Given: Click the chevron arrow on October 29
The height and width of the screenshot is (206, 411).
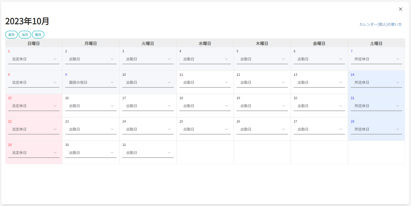Looking at the screenshot, I should coord(55,153).
